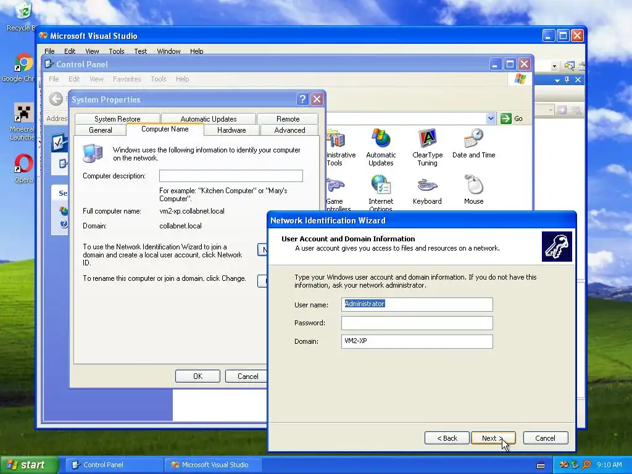
Task: Switch to the Advanced tab
Action: [x=289, y=130]
